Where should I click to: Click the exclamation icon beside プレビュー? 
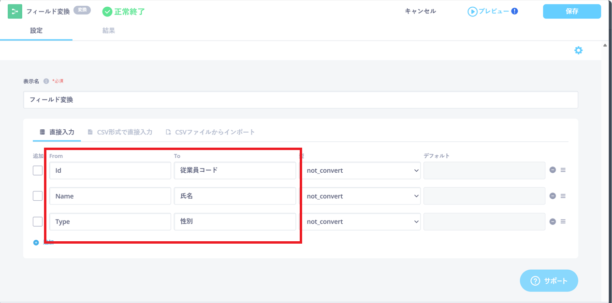click(514, 11)
